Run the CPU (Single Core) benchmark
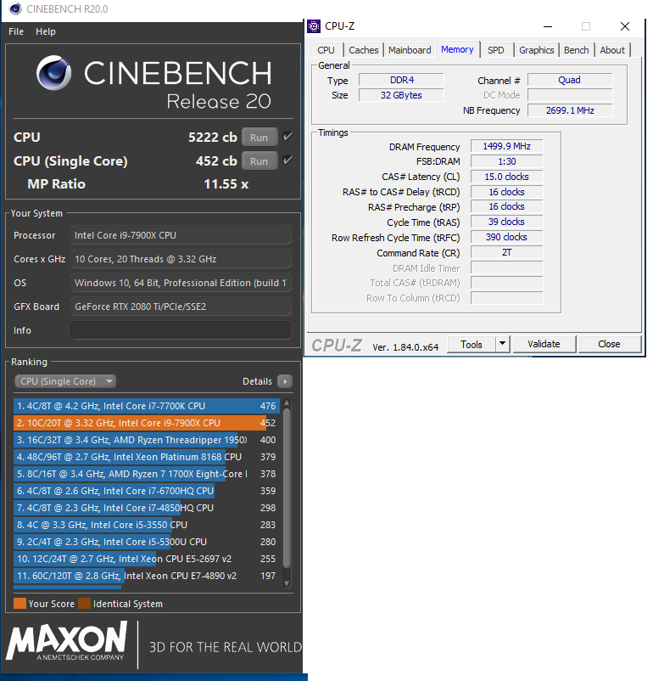 point(259,161)
